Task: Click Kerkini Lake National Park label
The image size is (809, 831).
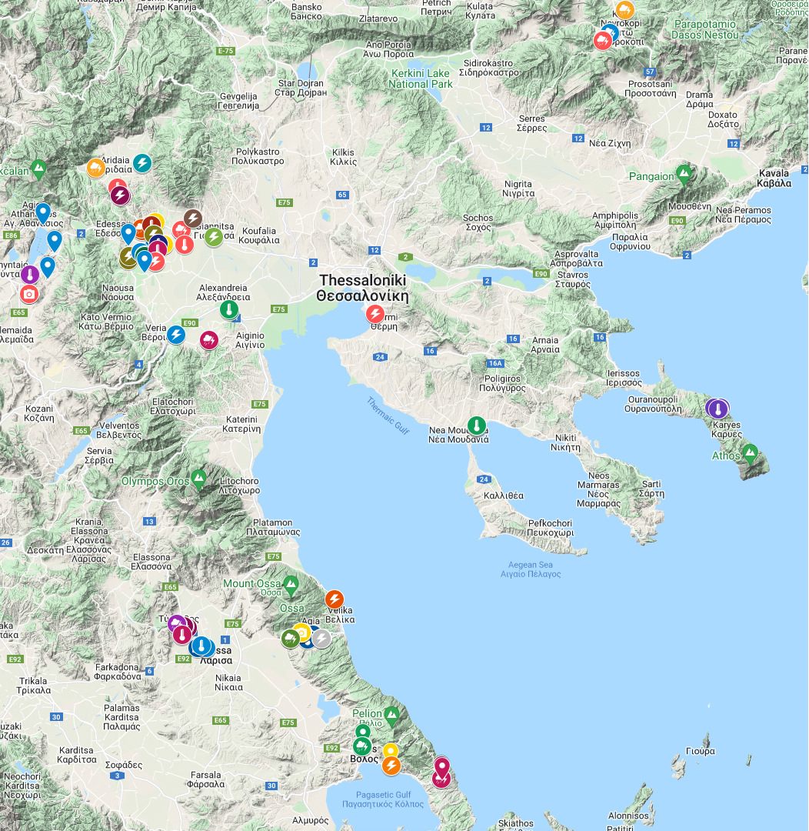Action: click(x=421, y=78)
